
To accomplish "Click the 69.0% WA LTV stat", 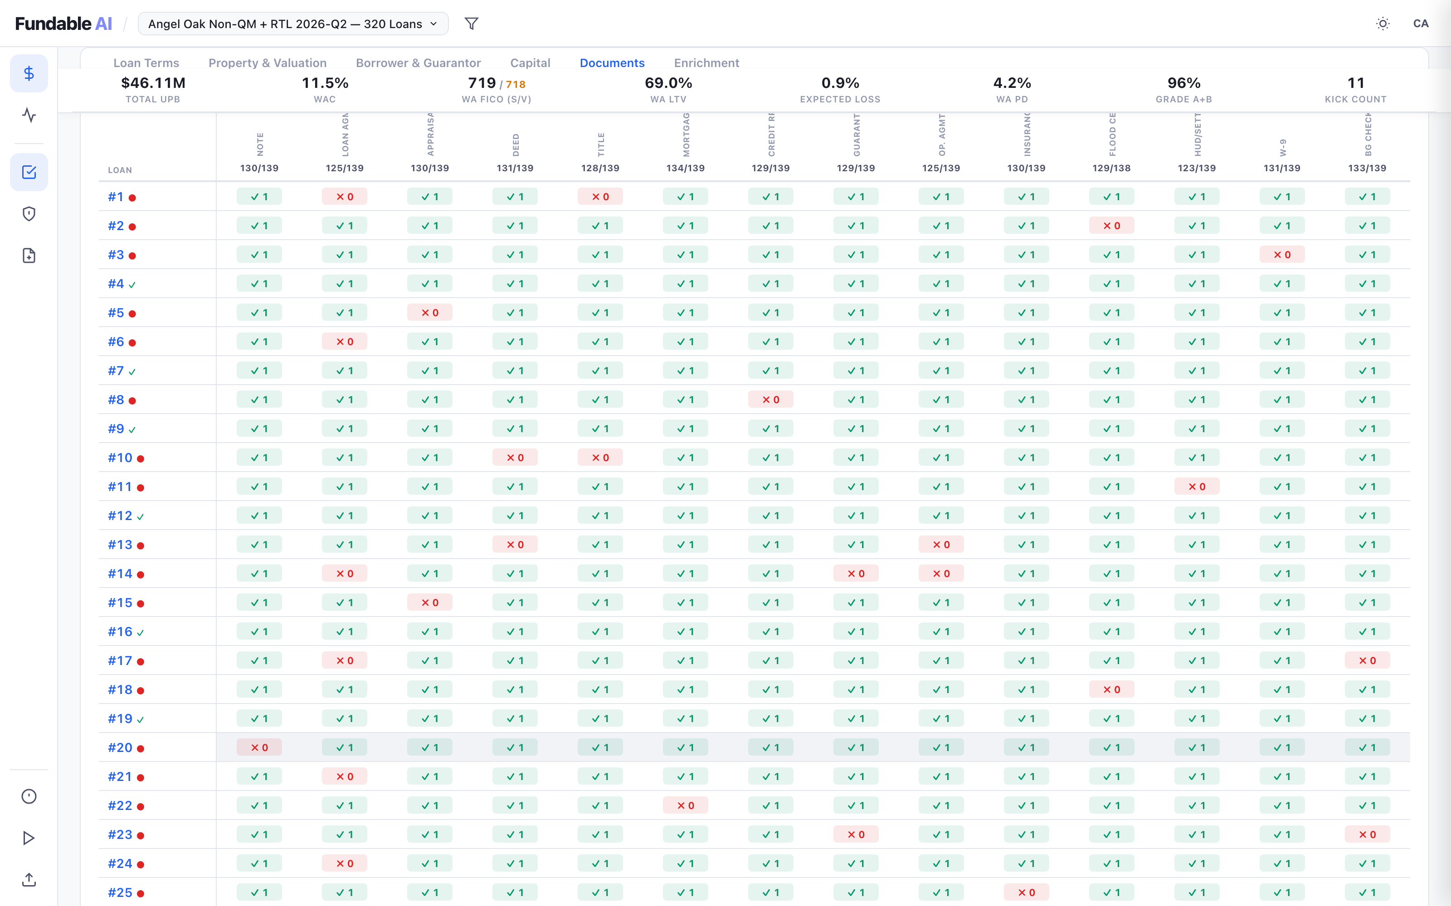I will point(668,89).
